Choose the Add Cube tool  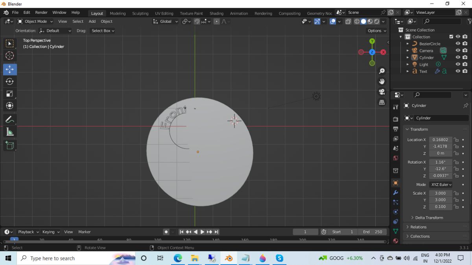(x=10, y=145)
